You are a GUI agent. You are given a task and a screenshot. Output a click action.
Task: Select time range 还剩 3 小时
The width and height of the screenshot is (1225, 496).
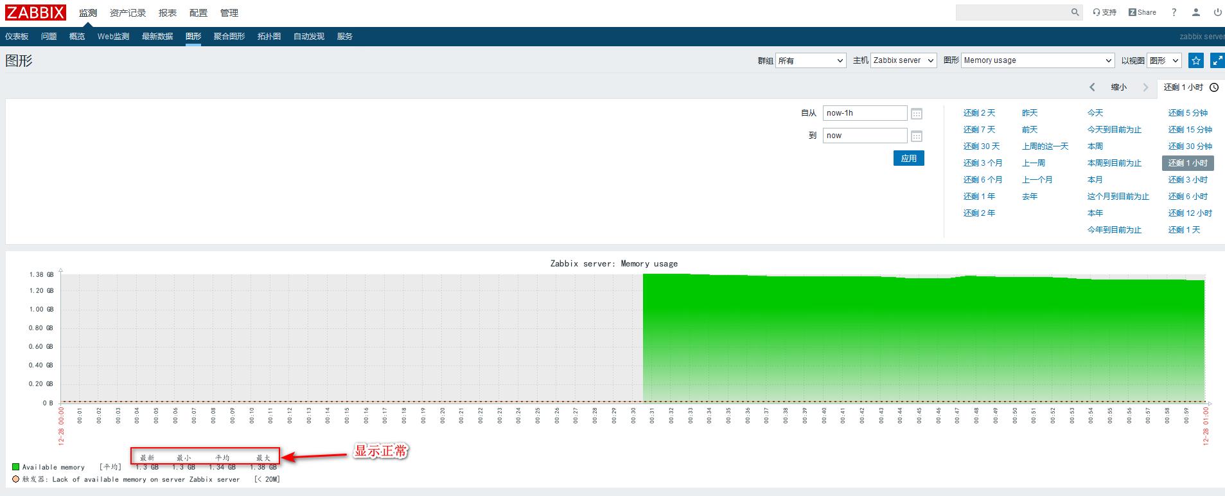click(x=1188, y=179)
